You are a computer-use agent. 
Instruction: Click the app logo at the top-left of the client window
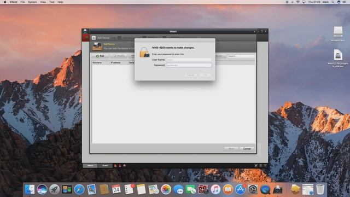click(x=85, y=31)
